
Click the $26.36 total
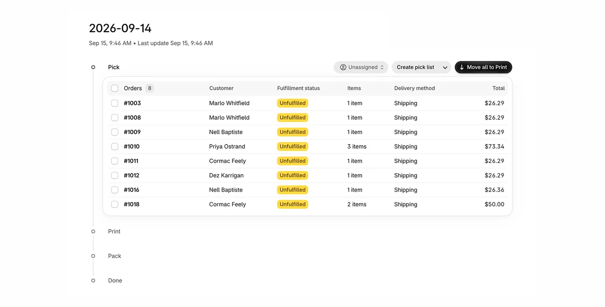pos(494,190)
